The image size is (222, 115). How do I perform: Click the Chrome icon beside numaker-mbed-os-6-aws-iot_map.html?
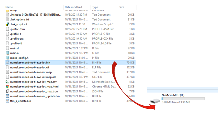click(x=7, y=86)
